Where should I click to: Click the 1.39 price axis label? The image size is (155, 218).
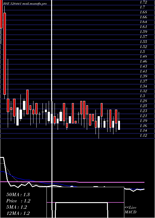(143, 76)
